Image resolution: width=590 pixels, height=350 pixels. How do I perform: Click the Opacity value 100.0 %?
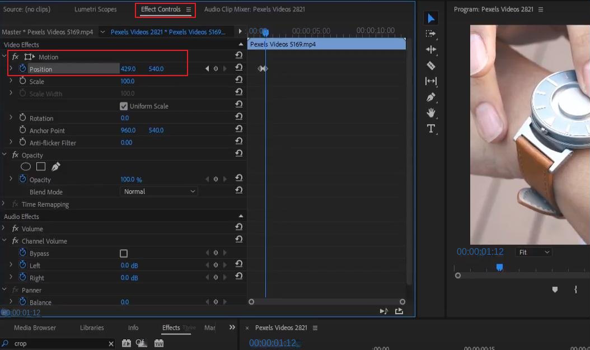click(x=131, y=180)
